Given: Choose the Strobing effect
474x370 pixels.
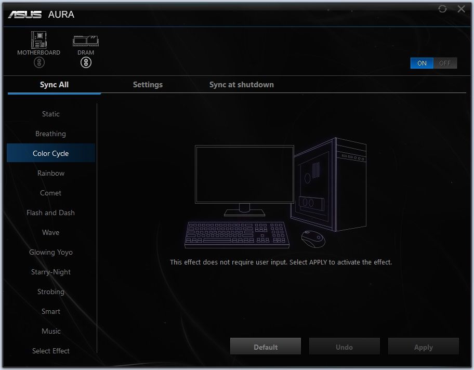Looking at the screenshot, I should point(51,292).
